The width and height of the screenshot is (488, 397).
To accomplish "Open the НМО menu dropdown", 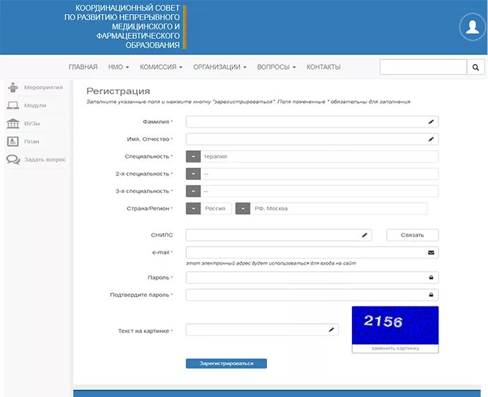I will pos(119,67).
